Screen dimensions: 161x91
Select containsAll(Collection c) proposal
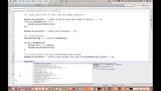63,74
